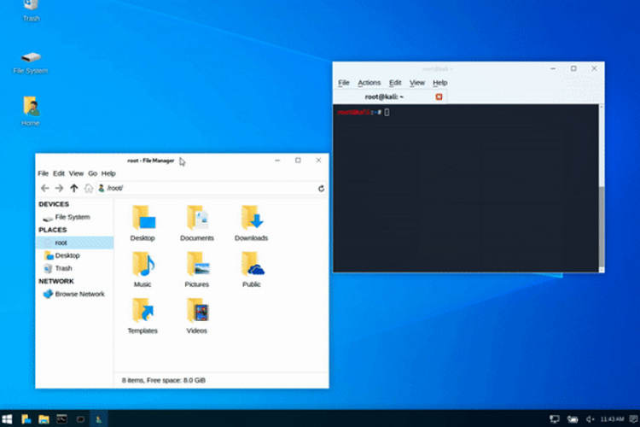Reload the current folder view
The width and height of the screenshot is (640, 427).
click(321, 188)
